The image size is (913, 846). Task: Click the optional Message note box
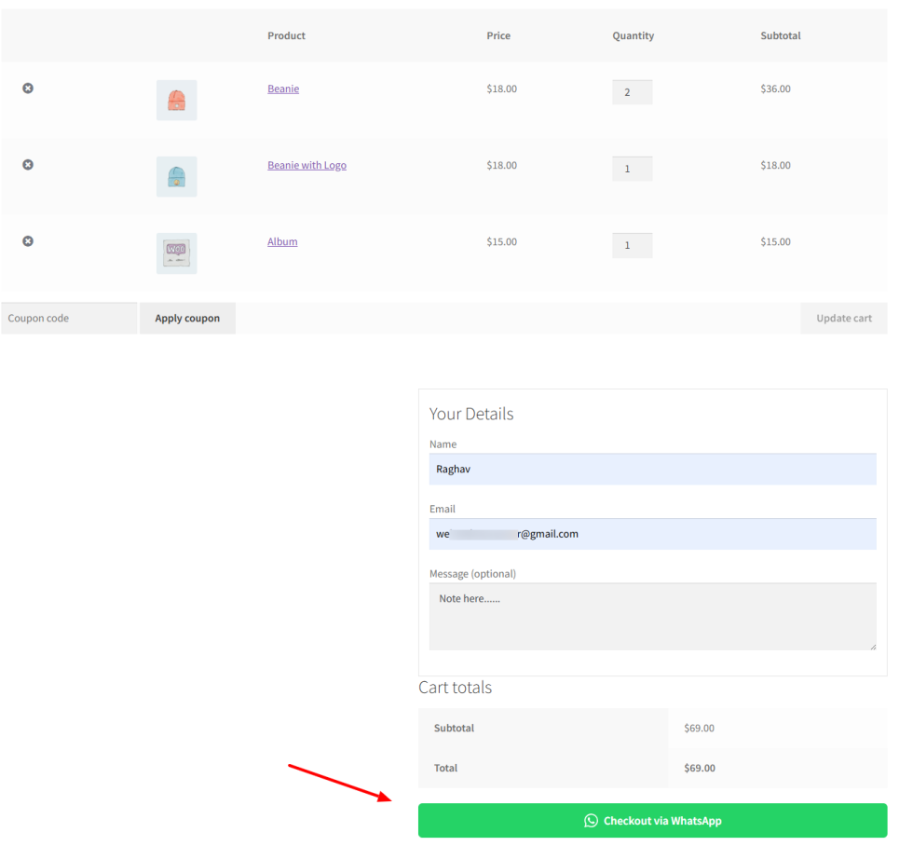[x=652, y=617]
